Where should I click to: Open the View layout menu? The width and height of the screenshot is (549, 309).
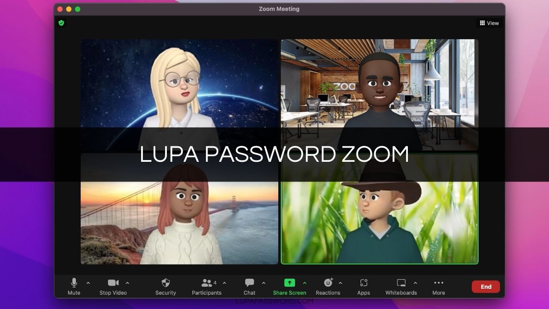(x=489, y=23)
